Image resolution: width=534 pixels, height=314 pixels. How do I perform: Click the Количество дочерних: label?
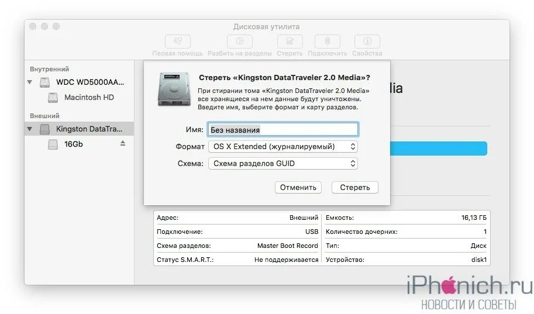click(361, 232)
